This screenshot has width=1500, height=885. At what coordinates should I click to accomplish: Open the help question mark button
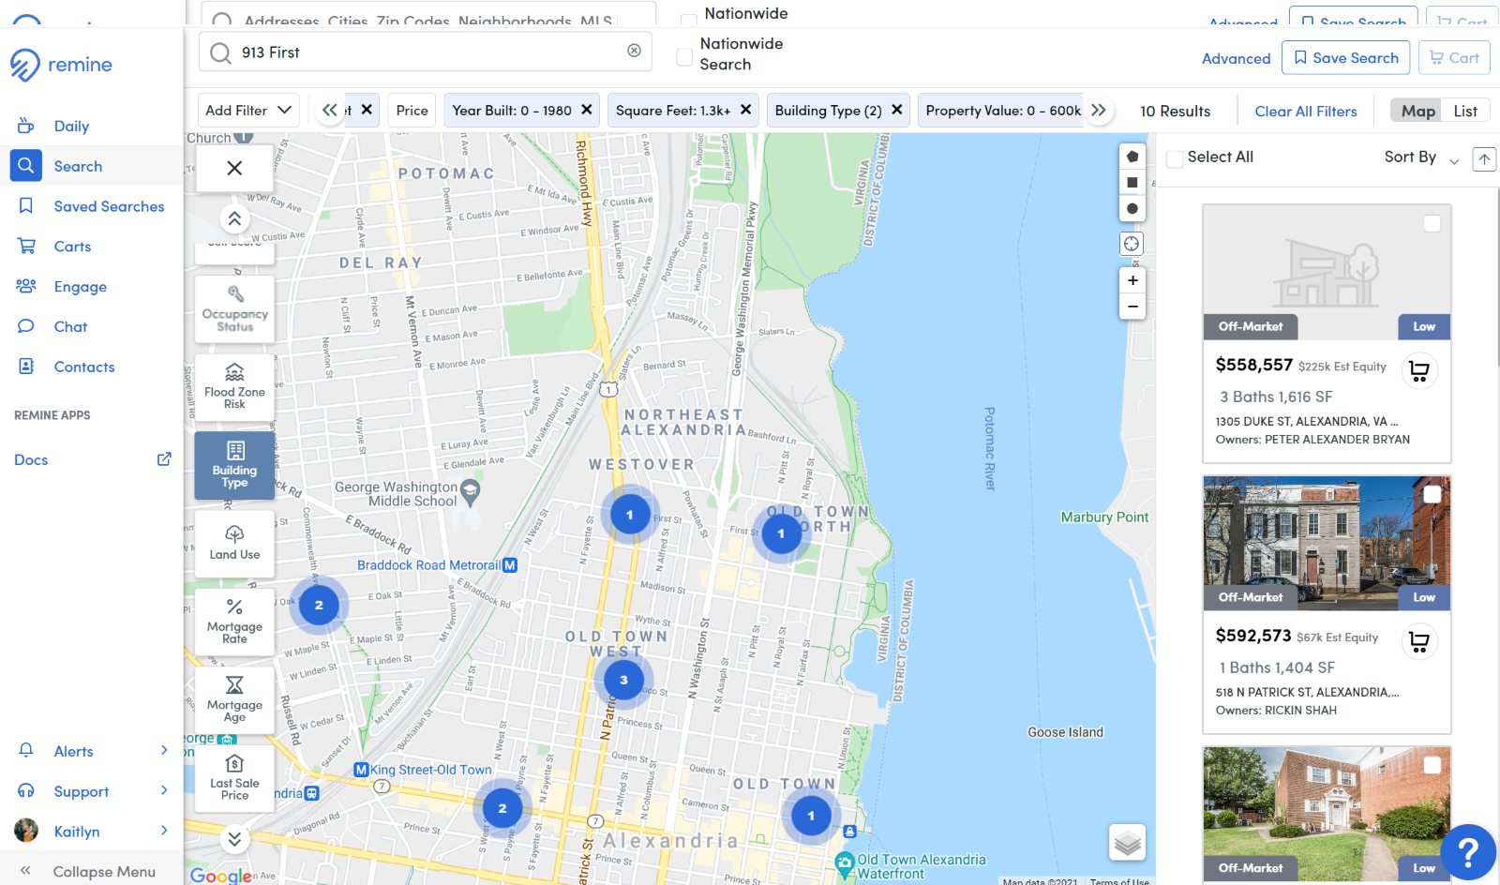pyautogui.click(x=1468, y=852)
